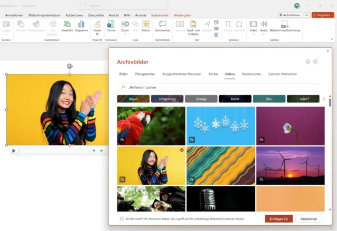This screenshot has height=231, width=337.
Task: Open the Illustrationen tab in Archivbilder
Action: [251, 74]
